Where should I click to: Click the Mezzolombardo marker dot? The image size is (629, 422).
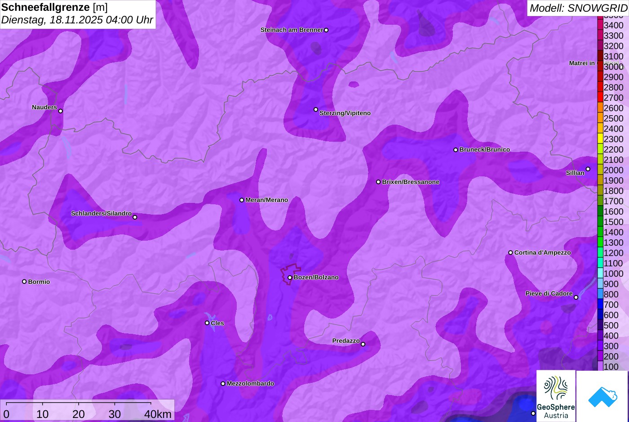[x=223, y=384]
